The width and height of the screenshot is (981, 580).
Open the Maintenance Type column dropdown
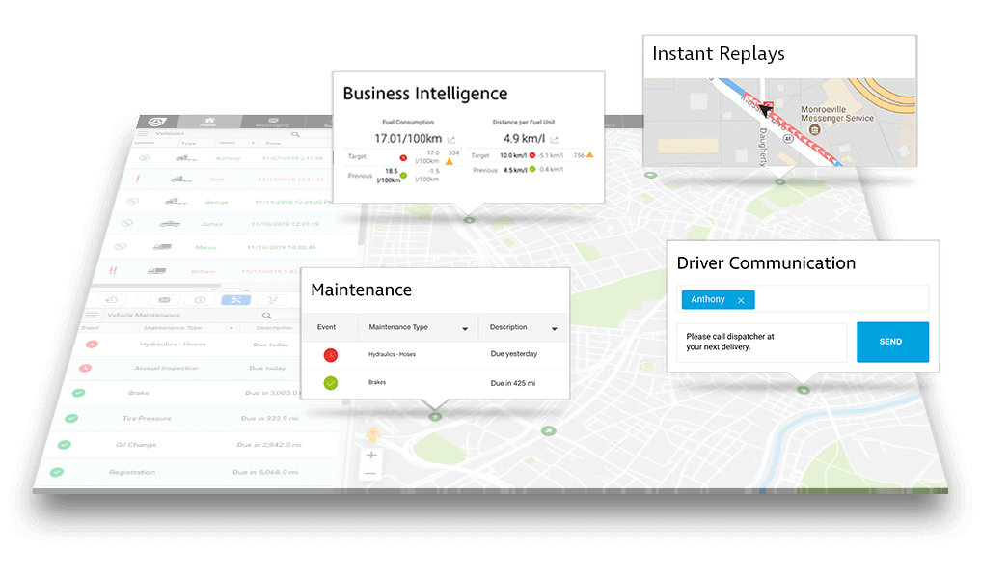pos(465,328)
